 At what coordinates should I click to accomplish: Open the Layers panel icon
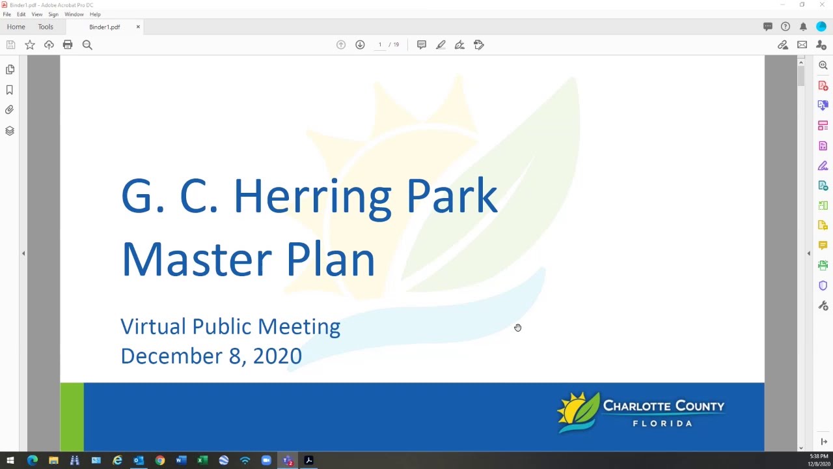(10, 131)
